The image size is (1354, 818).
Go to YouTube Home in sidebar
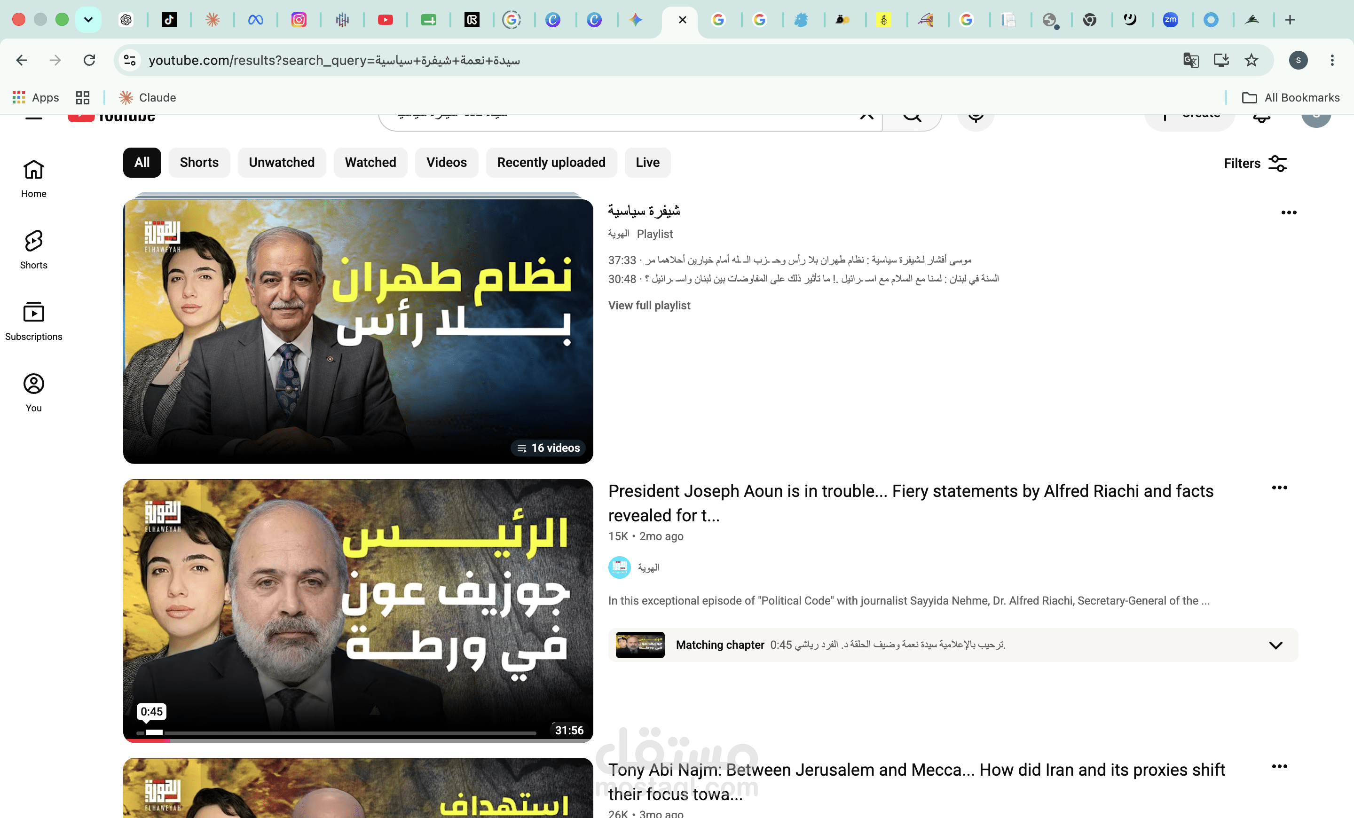(33, 179)
